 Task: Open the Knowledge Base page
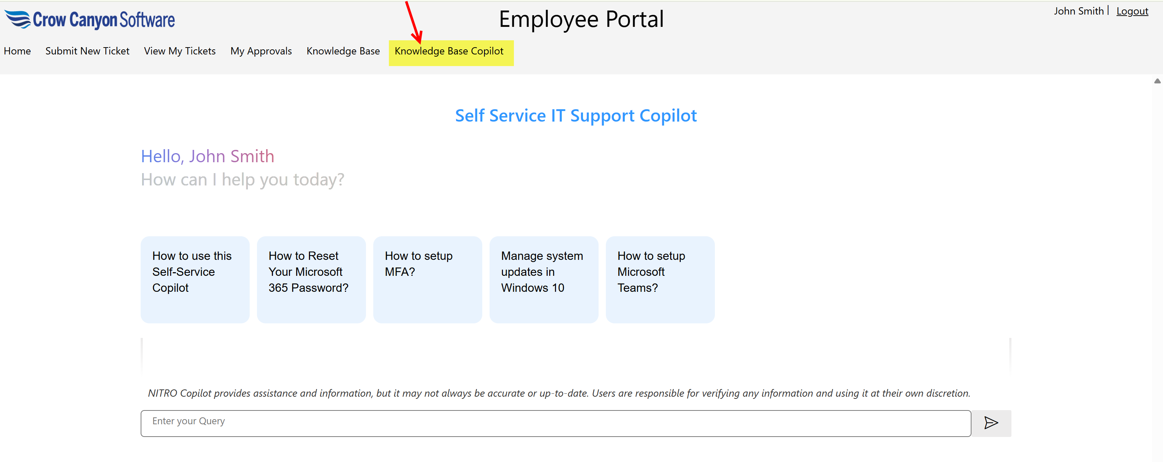[x=343, y=51]
